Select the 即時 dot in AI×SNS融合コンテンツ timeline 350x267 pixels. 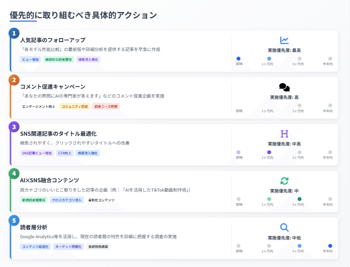point(238,199)
